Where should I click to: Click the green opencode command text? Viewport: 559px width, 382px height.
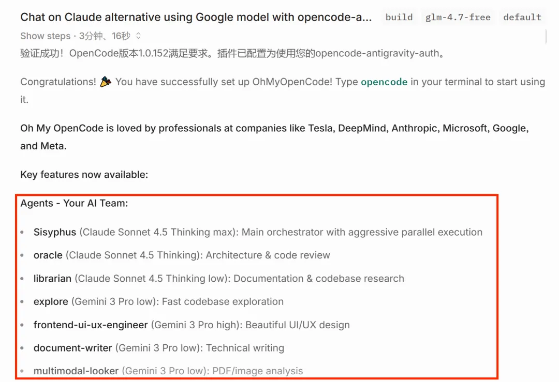coord(384,82)
